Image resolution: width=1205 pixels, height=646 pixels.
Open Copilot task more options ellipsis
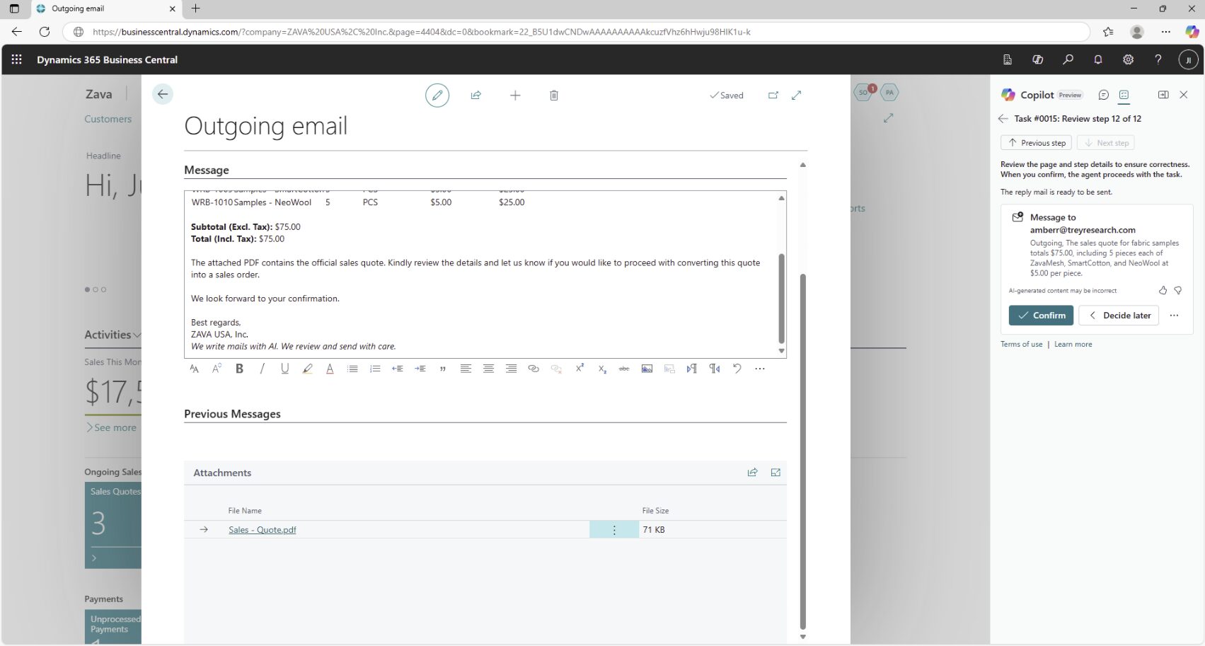(x=1175, y=316)
